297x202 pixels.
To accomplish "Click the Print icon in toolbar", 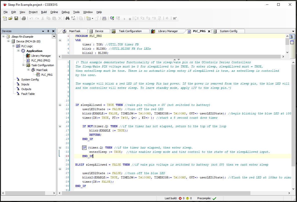I will point(24,18).
